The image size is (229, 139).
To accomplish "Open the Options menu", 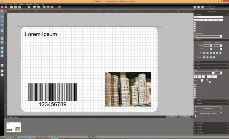I will [22, 4].
